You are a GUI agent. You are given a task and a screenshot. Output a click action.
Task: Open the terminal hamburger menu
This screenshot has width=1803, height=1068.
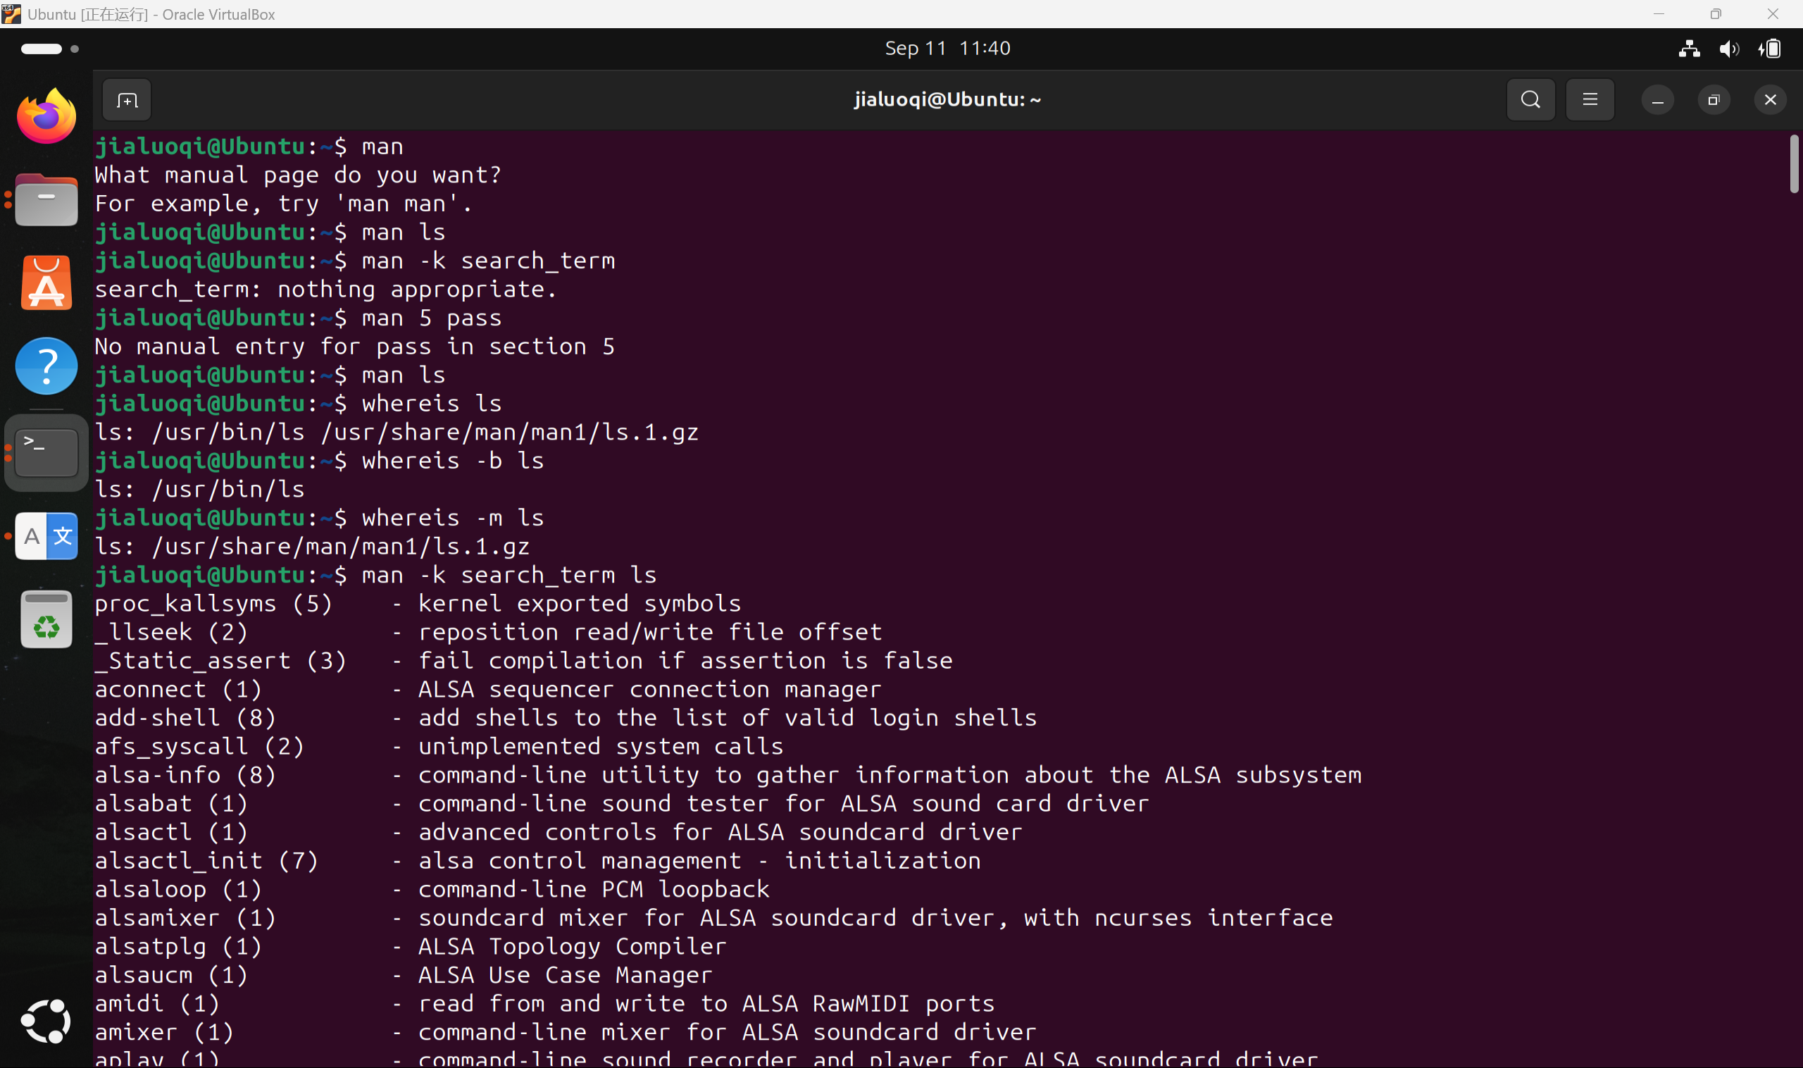point(1590,100)
